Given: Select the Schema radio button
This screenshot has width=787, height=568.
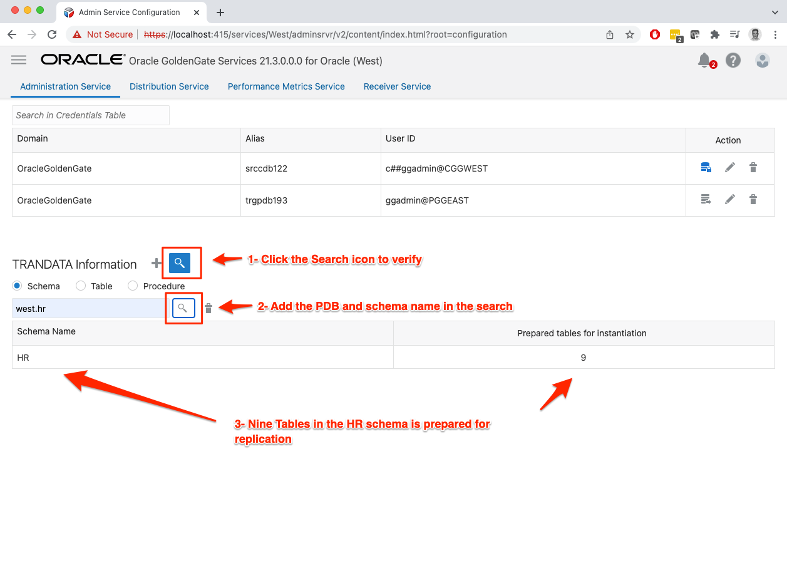Looking at the screenshot, I should [17, 286].
